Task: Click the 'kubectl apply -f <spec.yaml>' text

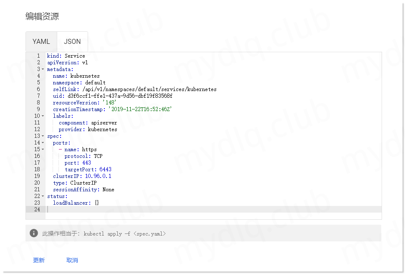Action: [x=124, y=233]
